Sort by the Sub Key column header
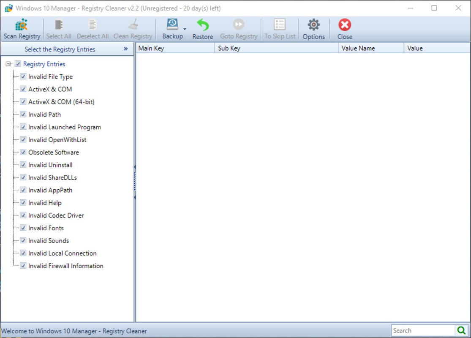Image resolution: width=471 pixels, height=338 pixels. coord(276,48)
